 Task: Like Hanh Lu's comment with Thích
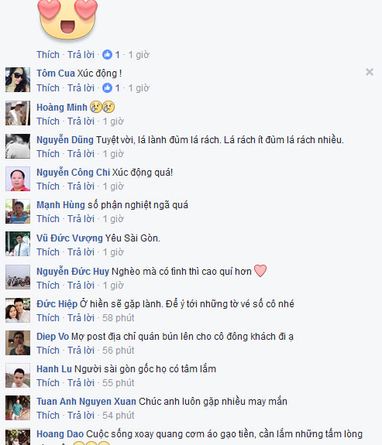click(x=48, y=383)
